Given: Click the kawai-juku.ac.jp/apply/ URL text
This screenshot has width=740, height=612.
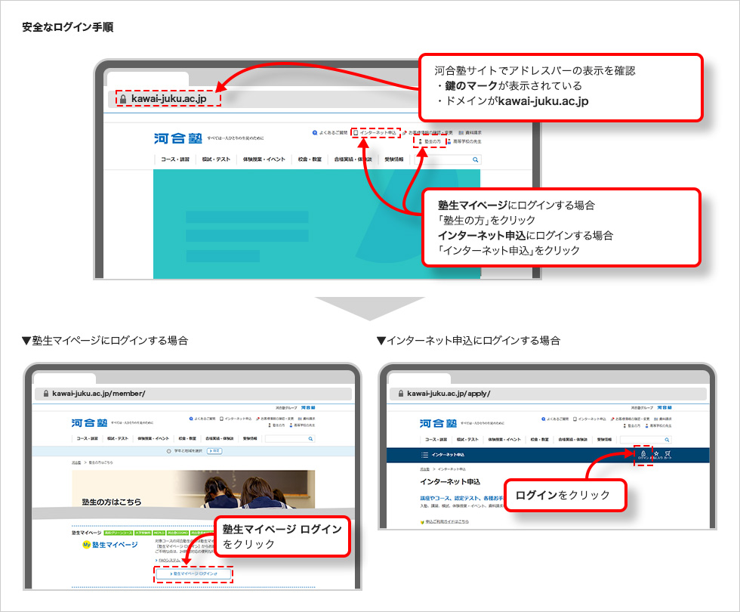Looking at the screenshot, I should (449, 394).
